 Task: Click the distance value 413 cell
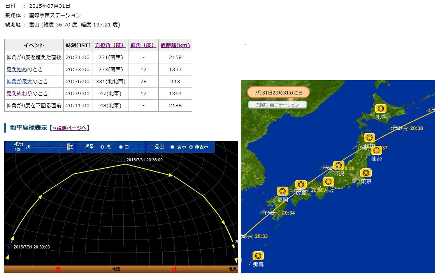pos(175,81)
